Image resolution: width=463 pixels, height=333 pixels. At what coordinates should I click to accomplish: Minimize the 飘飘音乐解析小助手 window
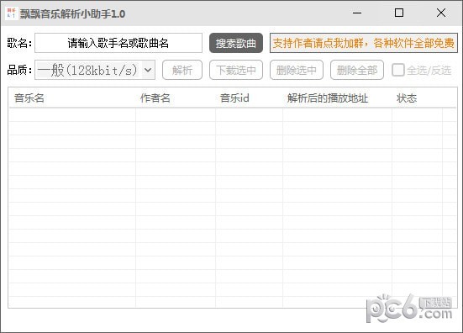click(x=357, y=13)
